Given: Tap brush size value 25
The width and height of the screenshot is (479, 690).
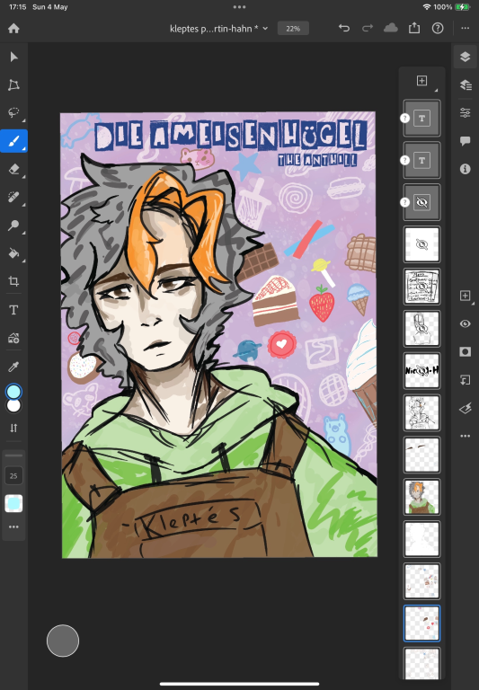Looking at the screenshot, I should [13, 475].
